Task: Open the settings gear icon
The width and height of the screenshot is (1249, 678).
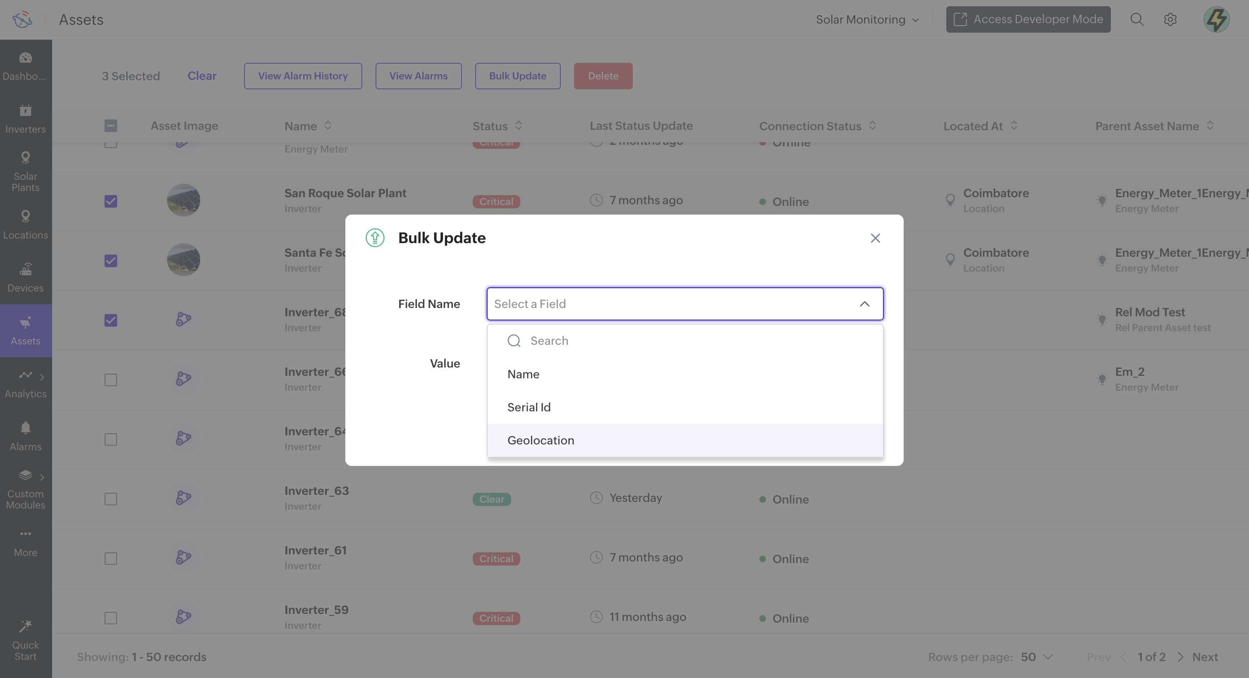Action: pyautogui.click(x=1170, y=19)
